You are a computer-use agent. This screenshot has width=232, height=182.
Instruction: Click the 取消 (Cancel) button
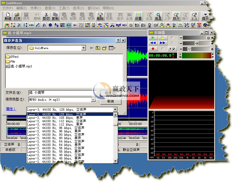pyautogui.click(x=111, y=101)
